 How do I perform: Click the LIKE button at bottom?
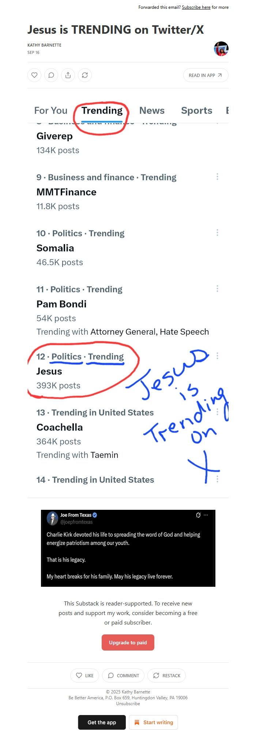click(84, 675)
